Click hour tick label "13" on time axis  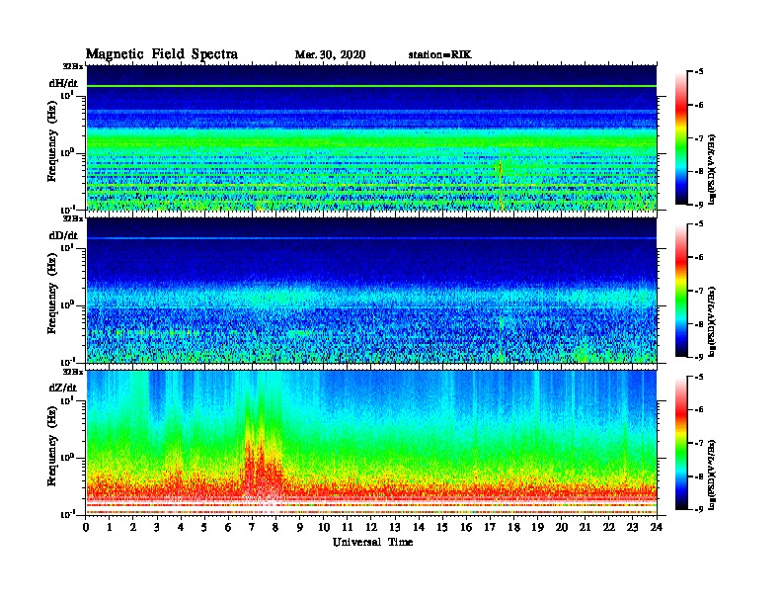click(395, 528)
